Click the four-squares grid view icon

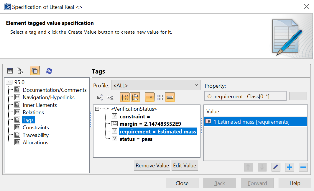160,97
